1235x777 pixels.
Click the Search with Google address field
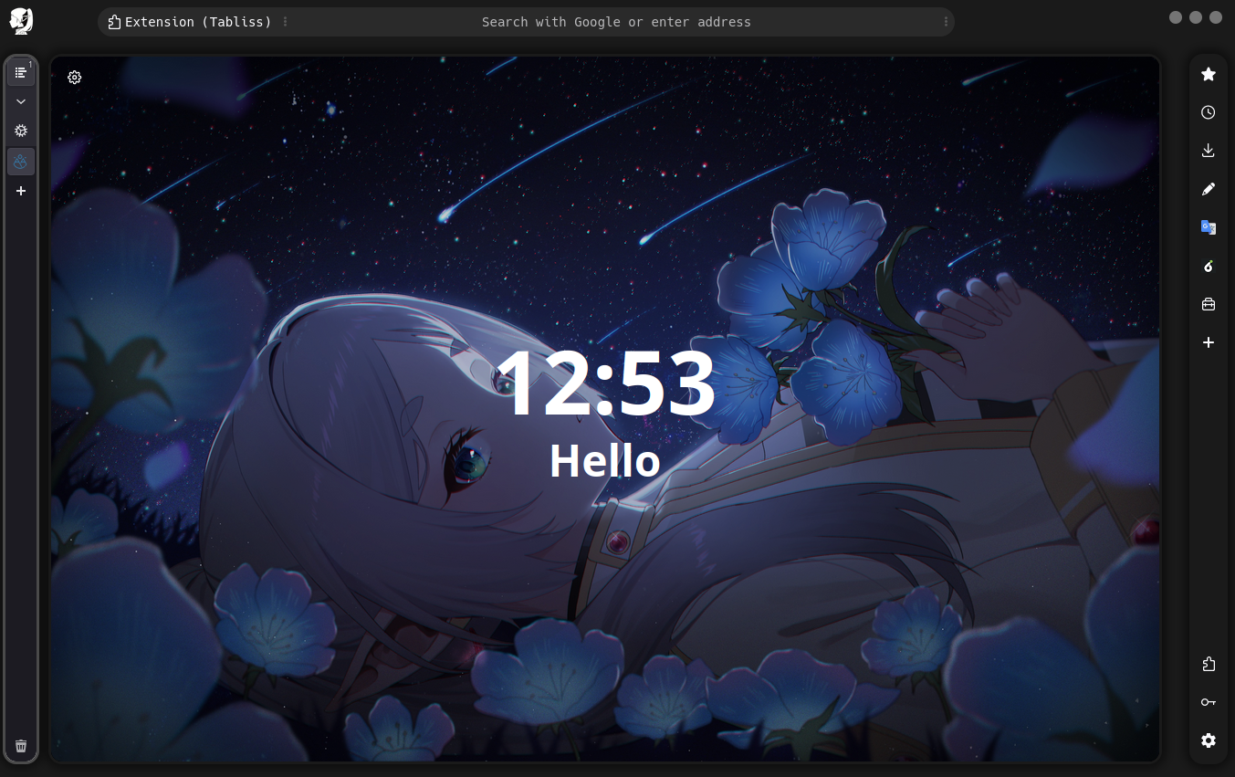[x=616, y=22]
